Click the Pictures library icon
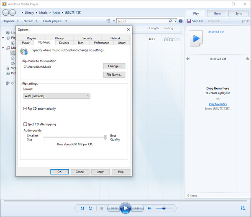This screenshot has height=217, width=251. (8, 73)
